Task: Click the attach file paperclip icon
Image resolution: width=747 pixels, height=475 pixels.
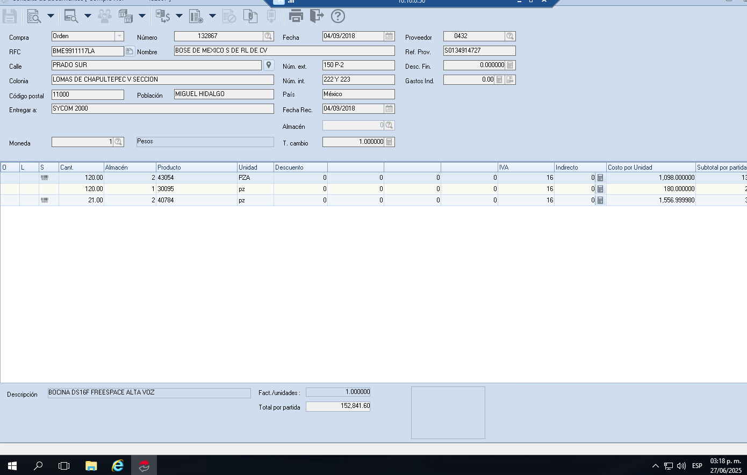Action: 250,16
